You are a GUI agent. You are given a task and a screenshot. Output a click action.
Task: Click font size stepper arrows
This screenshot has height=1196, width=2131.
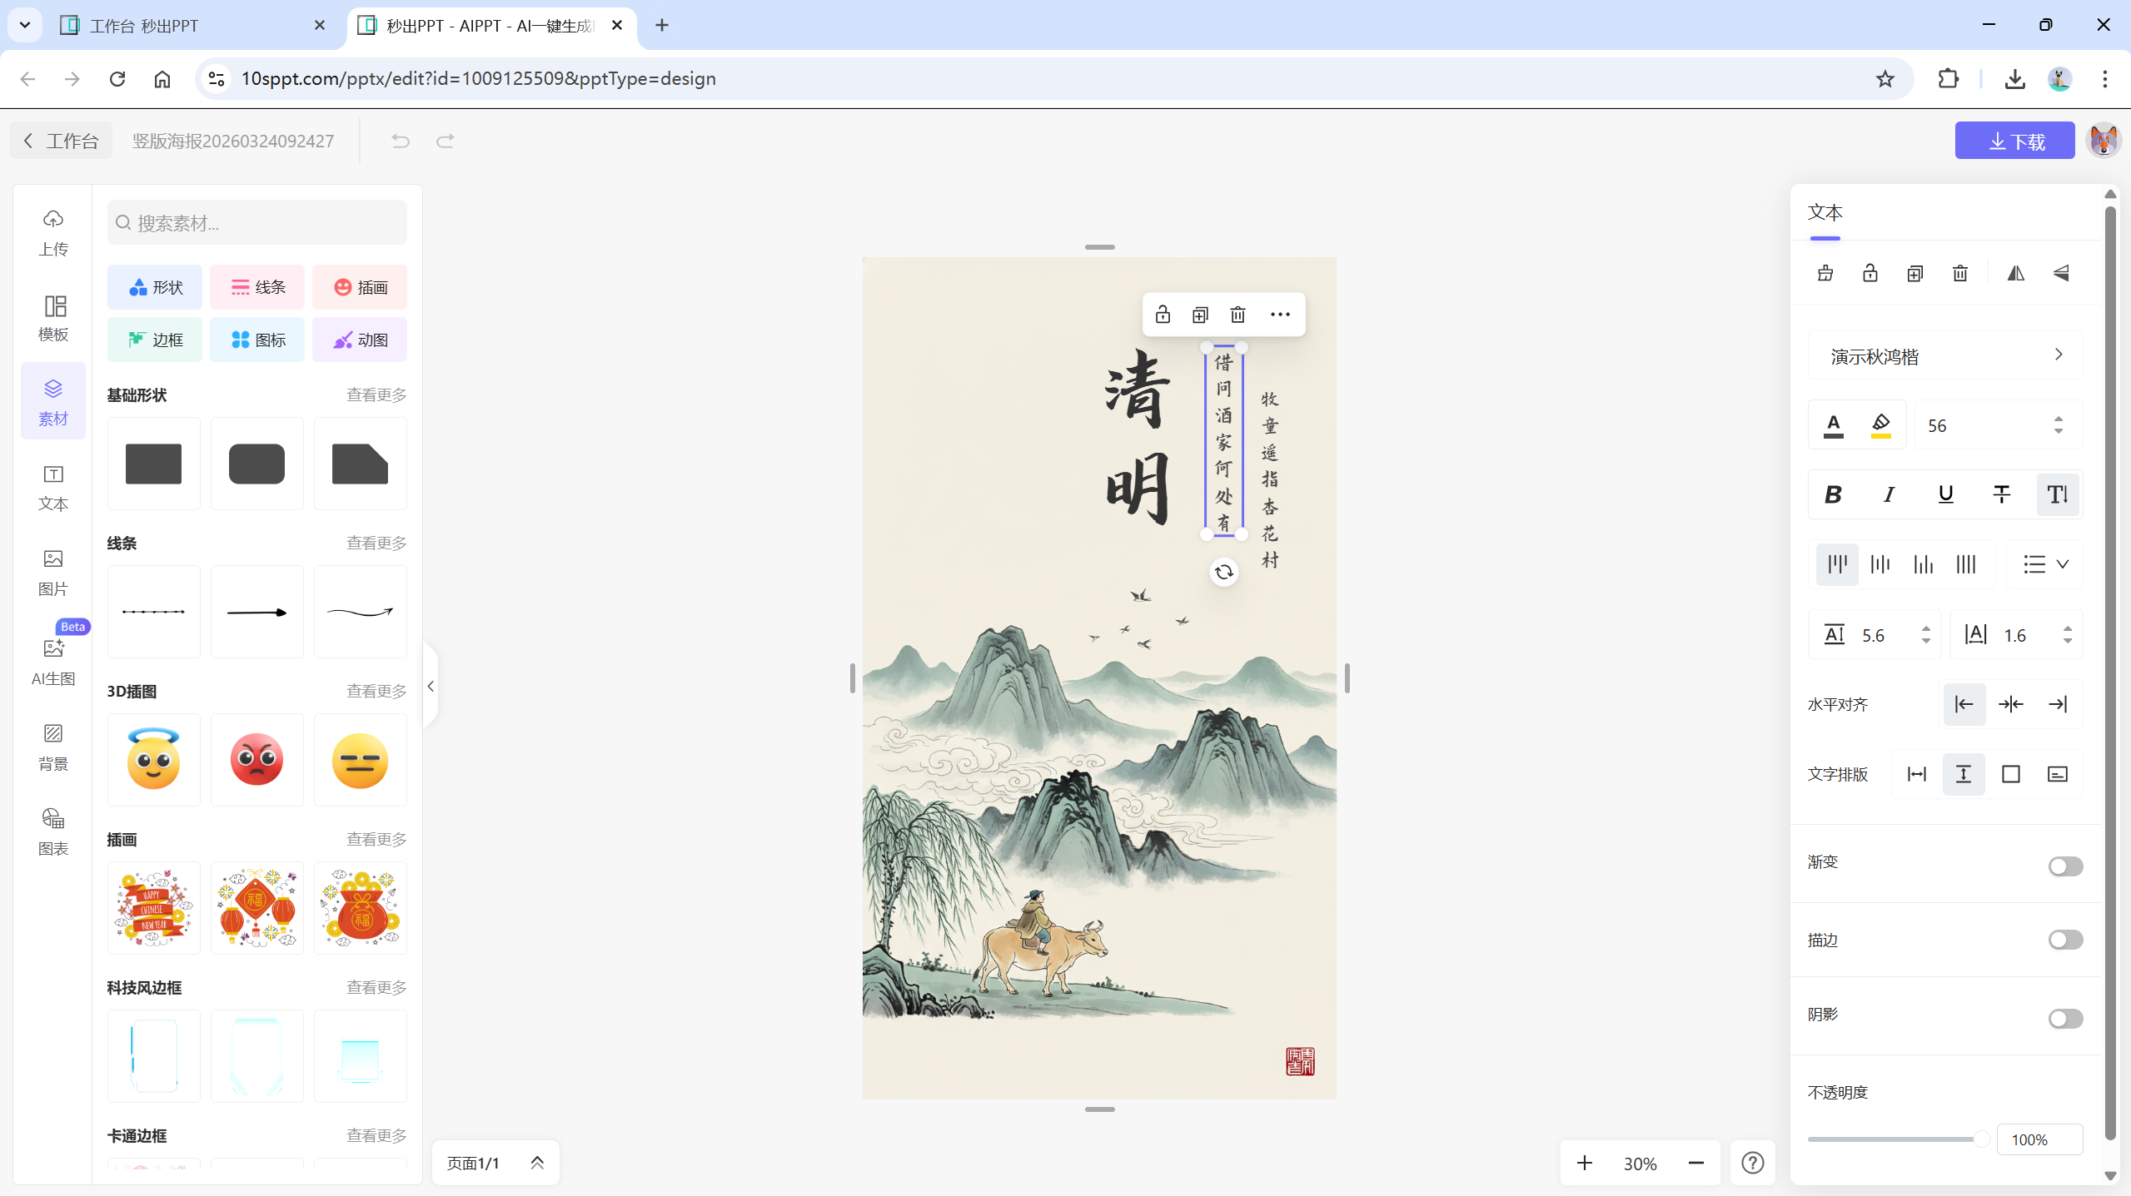[x=2058, y=425]
